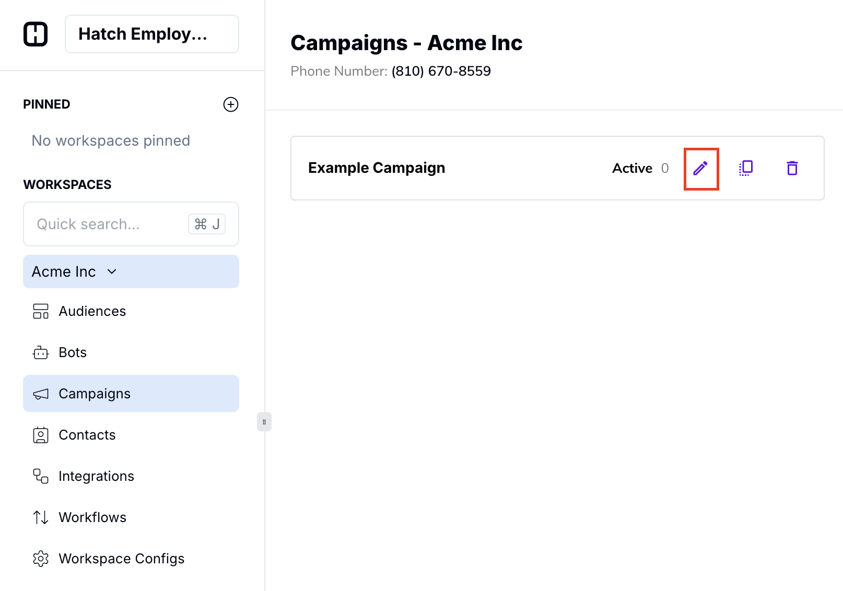Click the edit pencil icon for Example Campaign
The height and width of the screenshot is (591, 843).
click(700, 168)
